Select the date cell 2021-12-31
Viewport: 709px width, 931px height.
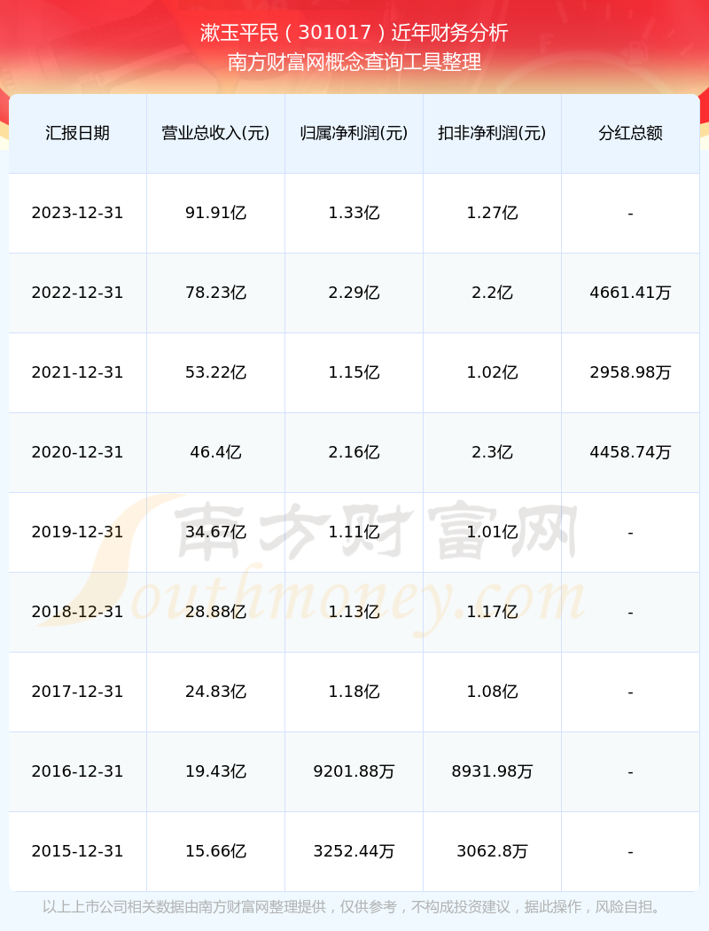pos(78,372)
